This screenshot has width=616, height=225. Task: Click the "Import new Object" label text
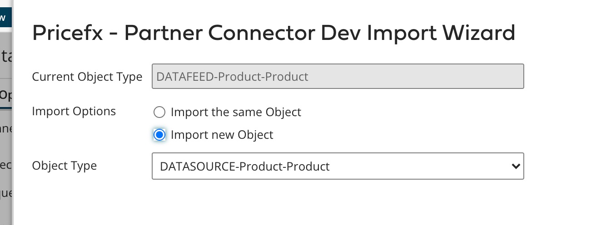tap(222, 135)
